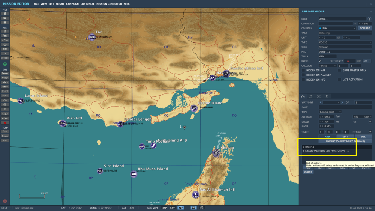The width and height of the screenshot is (375, 211).
Task: Select the ship group tool
Action: [x=5, y=82]
